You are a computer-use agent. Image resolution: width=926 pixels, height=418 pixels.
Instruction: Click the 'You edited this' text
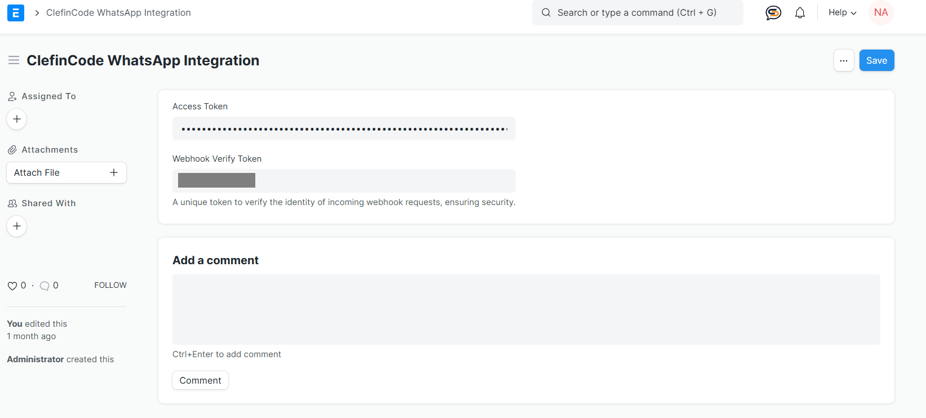(x=37, y=324)
